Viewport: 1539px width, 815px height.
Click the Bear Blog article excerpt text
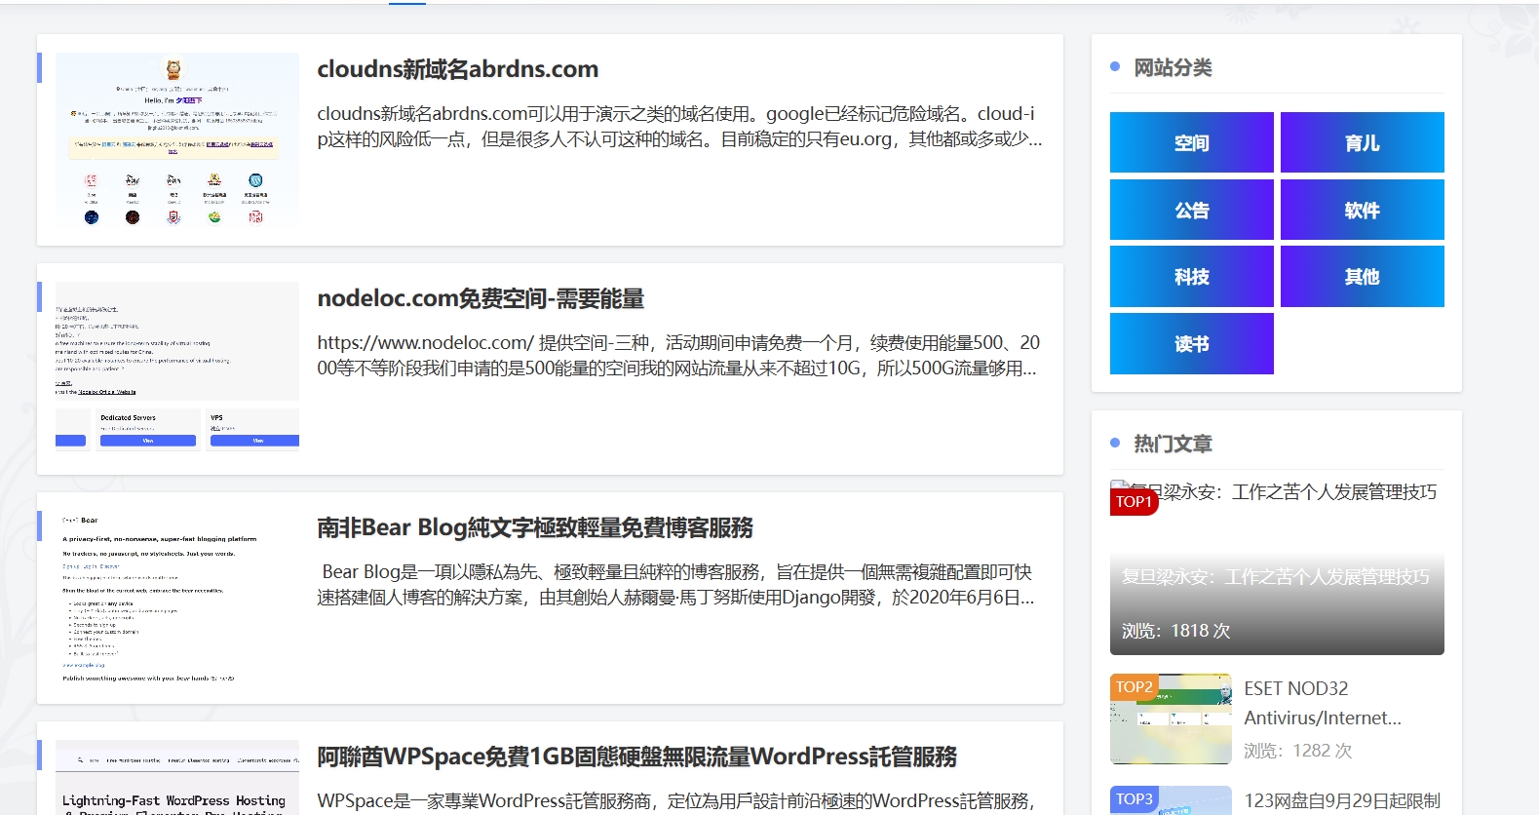pyautogui.click(x=675, y=584)
